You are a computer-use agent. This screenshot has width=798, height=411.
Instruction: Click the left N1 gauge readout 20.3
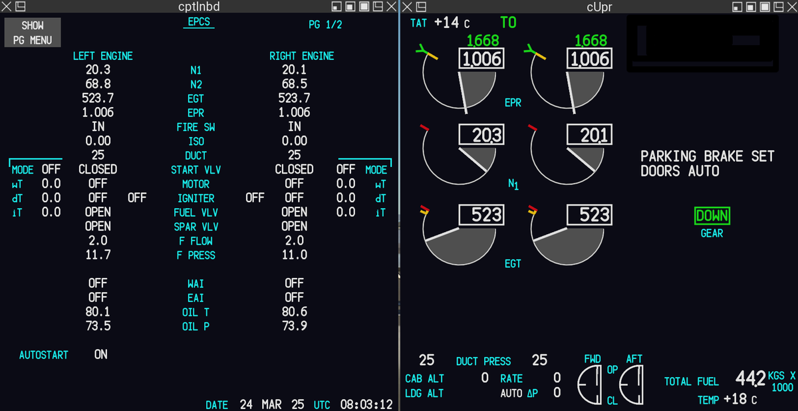pos(481,136)
